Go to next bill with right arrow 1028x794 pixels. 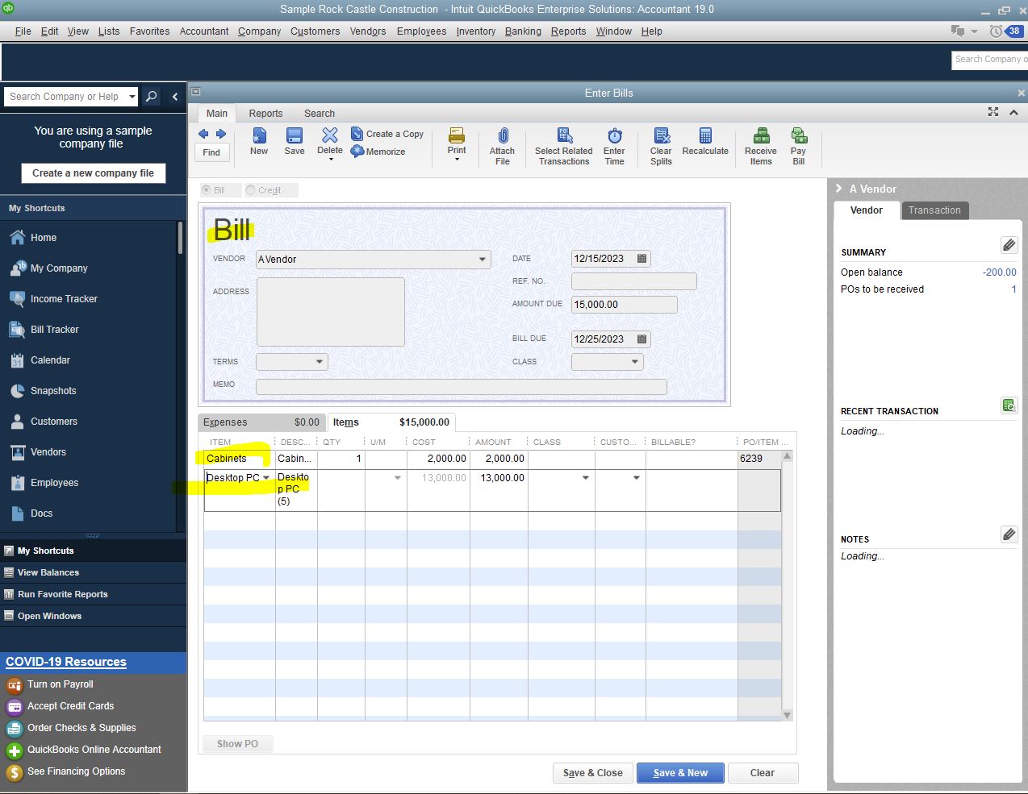[x=220, y=134]
